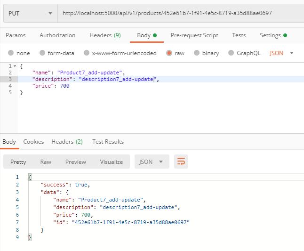
Task: Click the "success": true response line
Action: tap(65, 185)
